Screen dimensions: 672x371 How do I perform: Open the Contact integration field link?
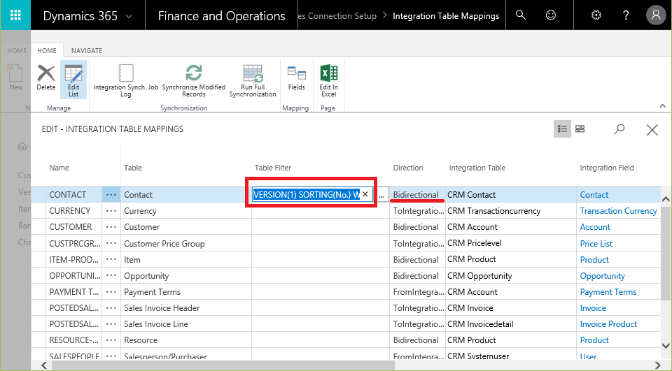click(594, 195)
